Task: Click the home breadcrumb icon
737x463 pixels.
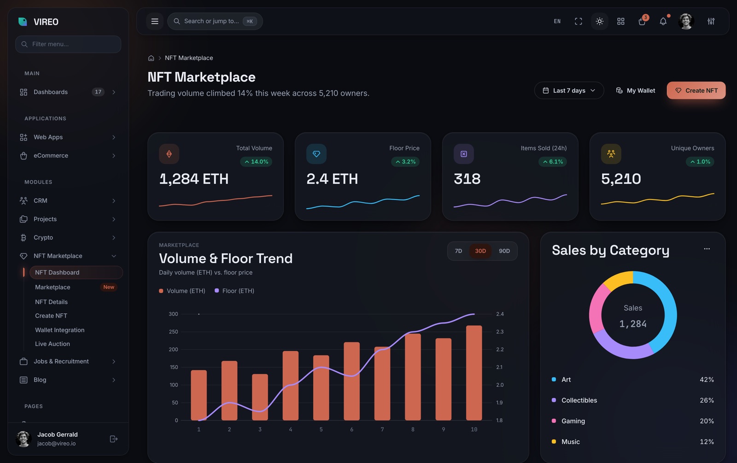Action: click(x=151, y=58)
